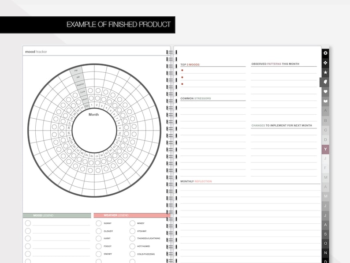Open the open-book side tab
This screenshot has width=350, height=263.
(x=325, y=101)
